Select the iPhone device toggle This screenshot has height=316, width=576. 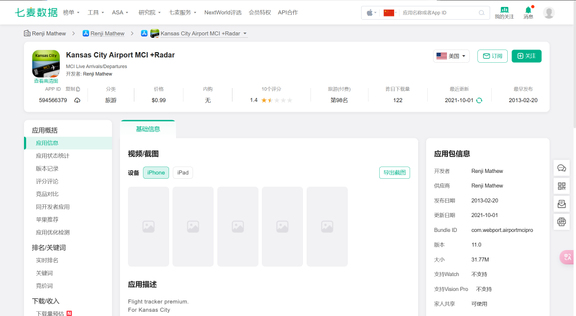tap(156, 173)
